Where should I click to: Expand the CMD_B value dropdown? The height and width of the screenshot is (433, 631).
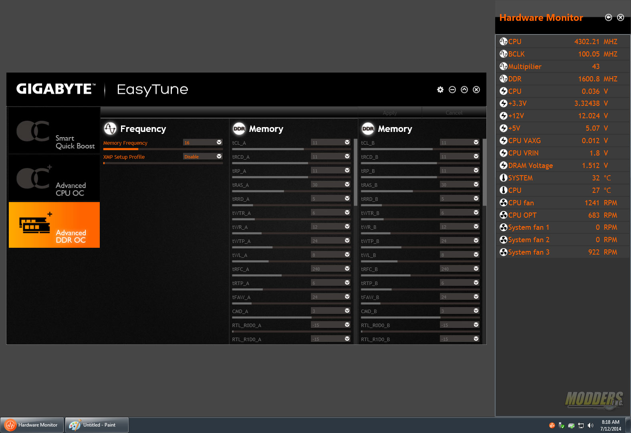pos(460,311)
